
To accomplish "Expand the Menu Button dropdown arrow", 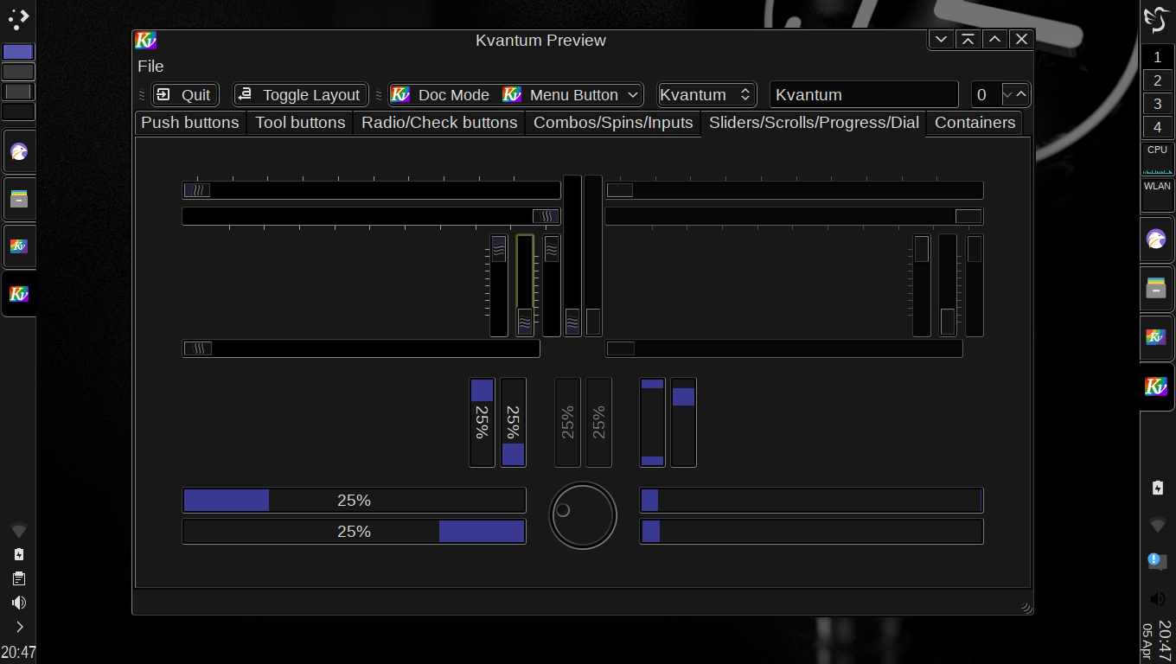I will click(x=633, y=95).
